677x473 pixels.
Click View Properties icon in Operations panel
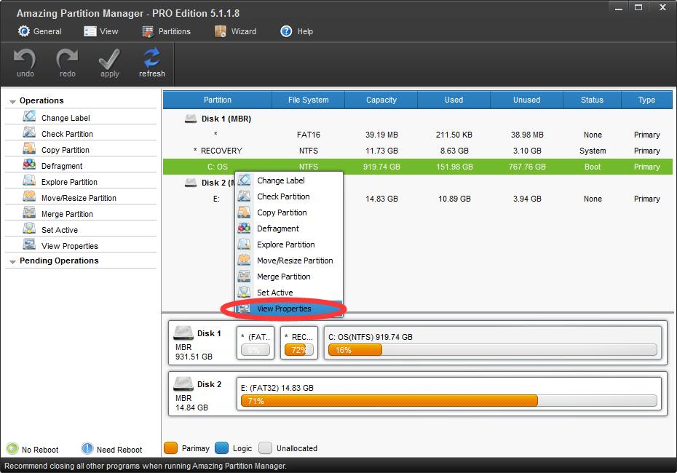point(29,245)
